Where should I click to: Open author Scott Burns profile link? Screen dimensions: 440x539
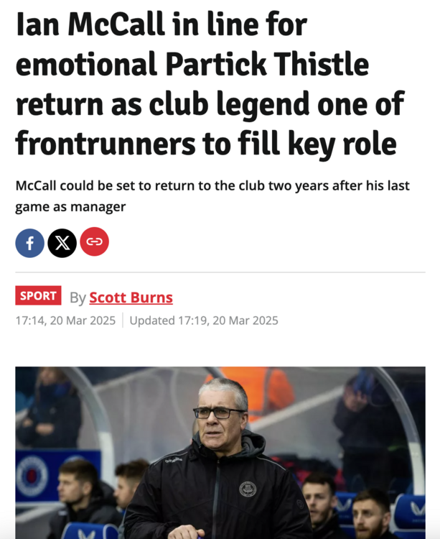tap(131, 298)
